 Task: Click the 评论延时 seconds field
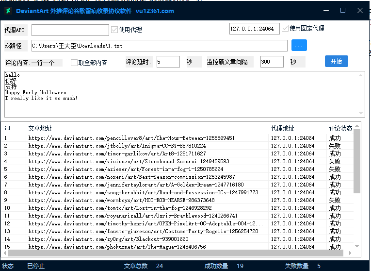pos(168,62)
